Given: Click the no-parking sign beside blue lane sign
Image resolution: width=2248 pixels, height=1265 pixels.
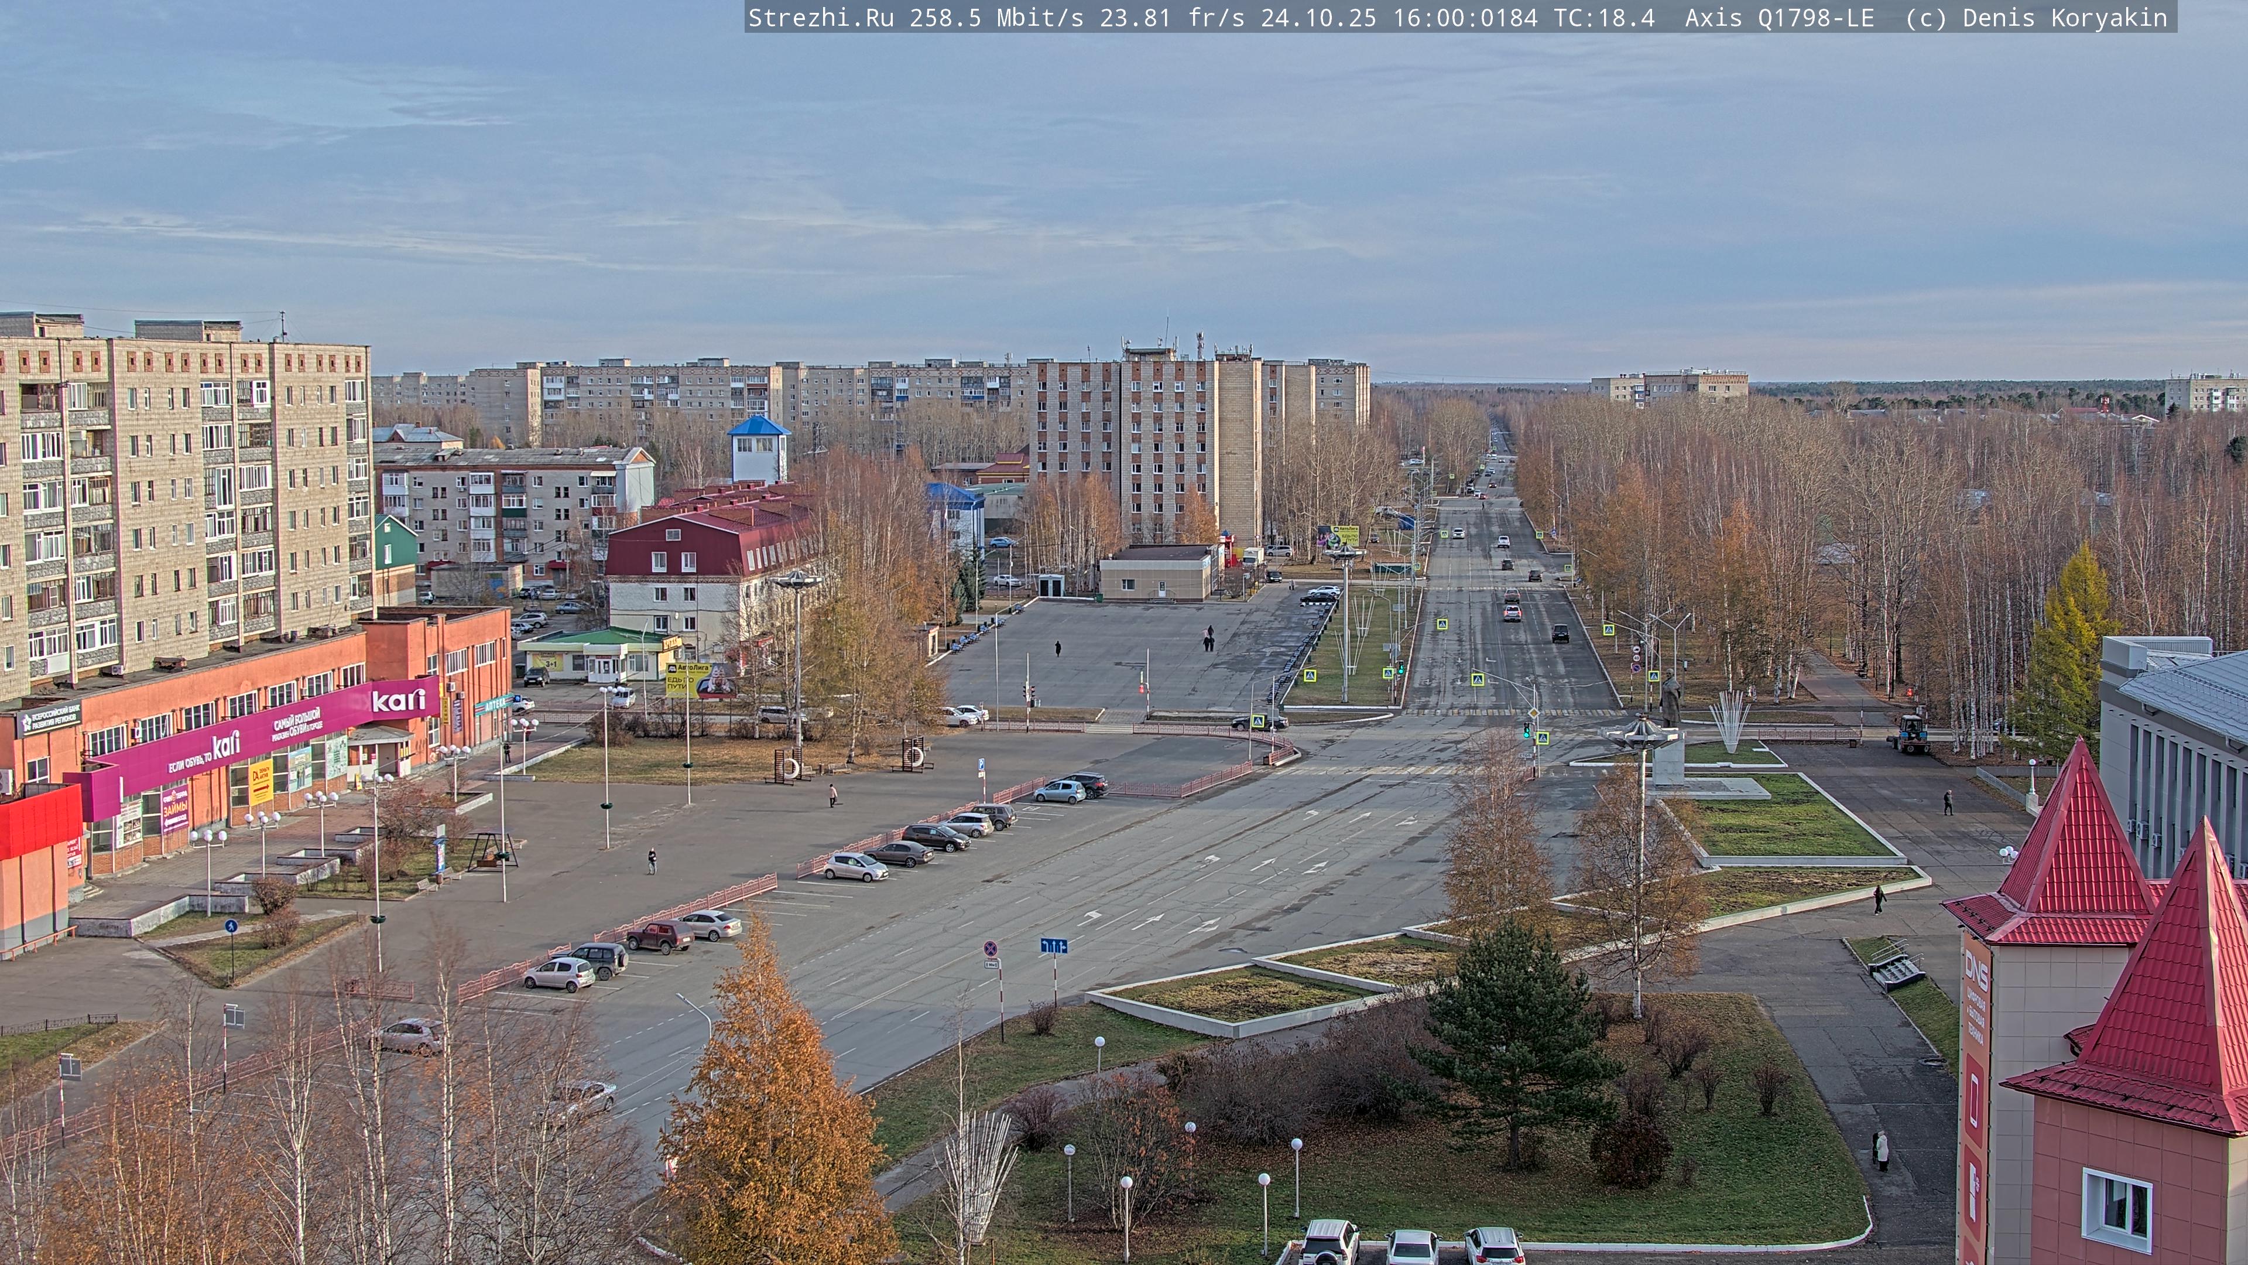Looking at the screenshot, I should [991, 948].
